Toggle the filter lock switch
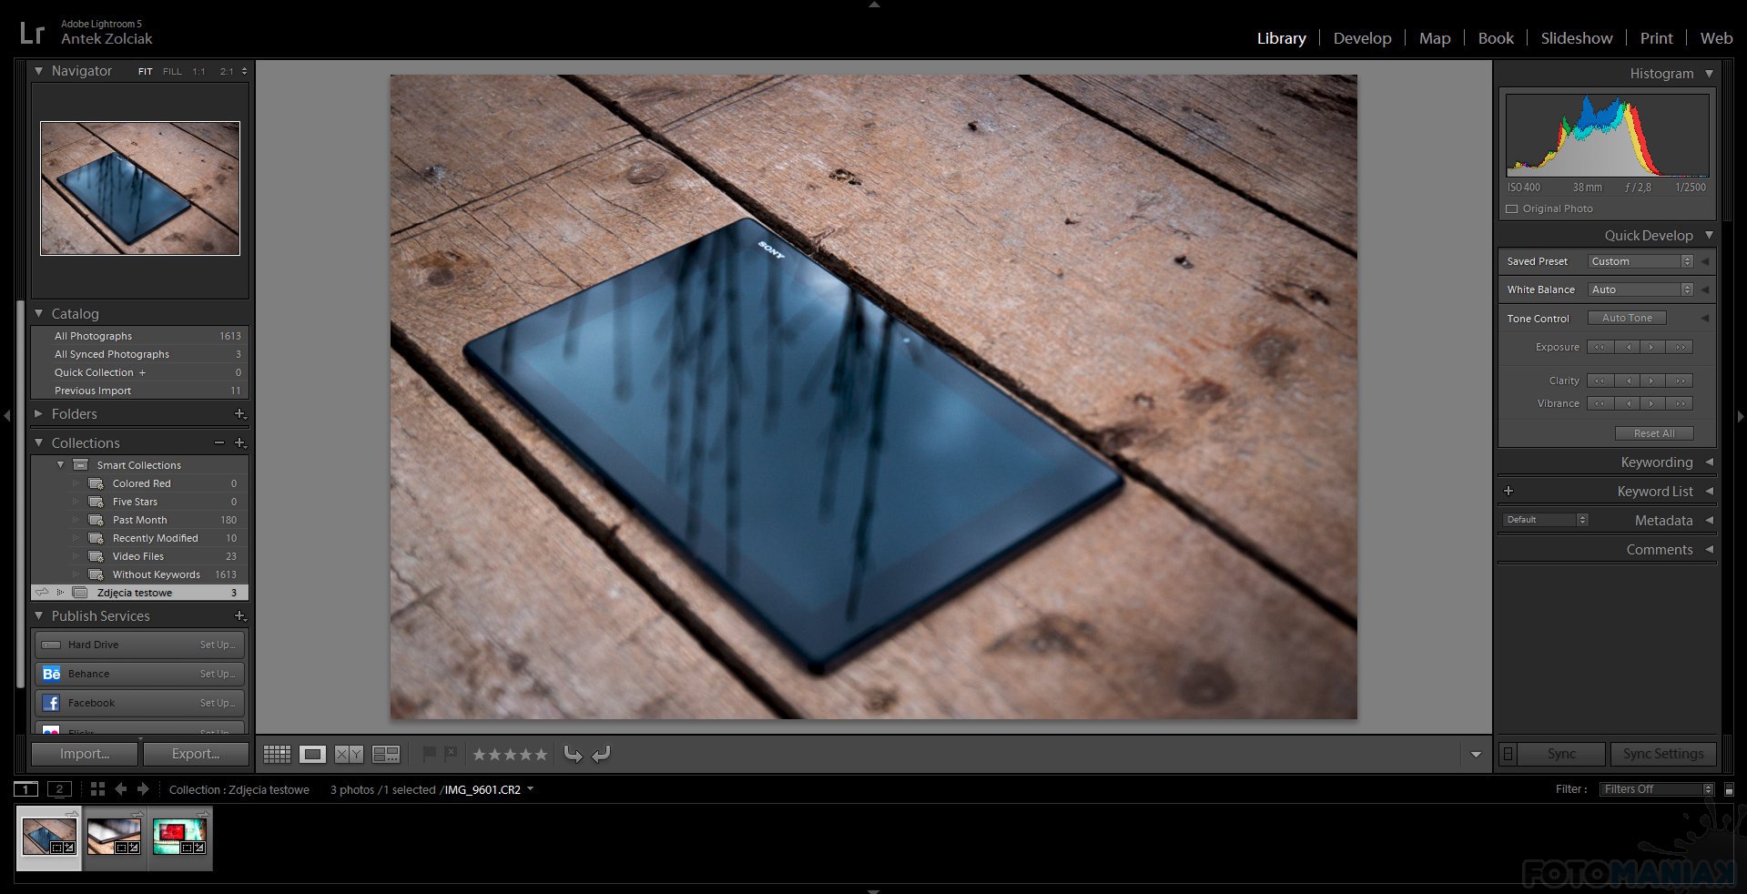Image resolution: width=1747 pixels, height=894 pixels. click(x=1729, y=789)
